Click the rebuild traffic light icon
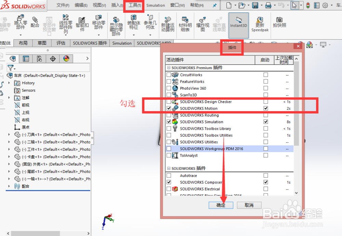The image size is (342, 236). [x=308, y=5]
